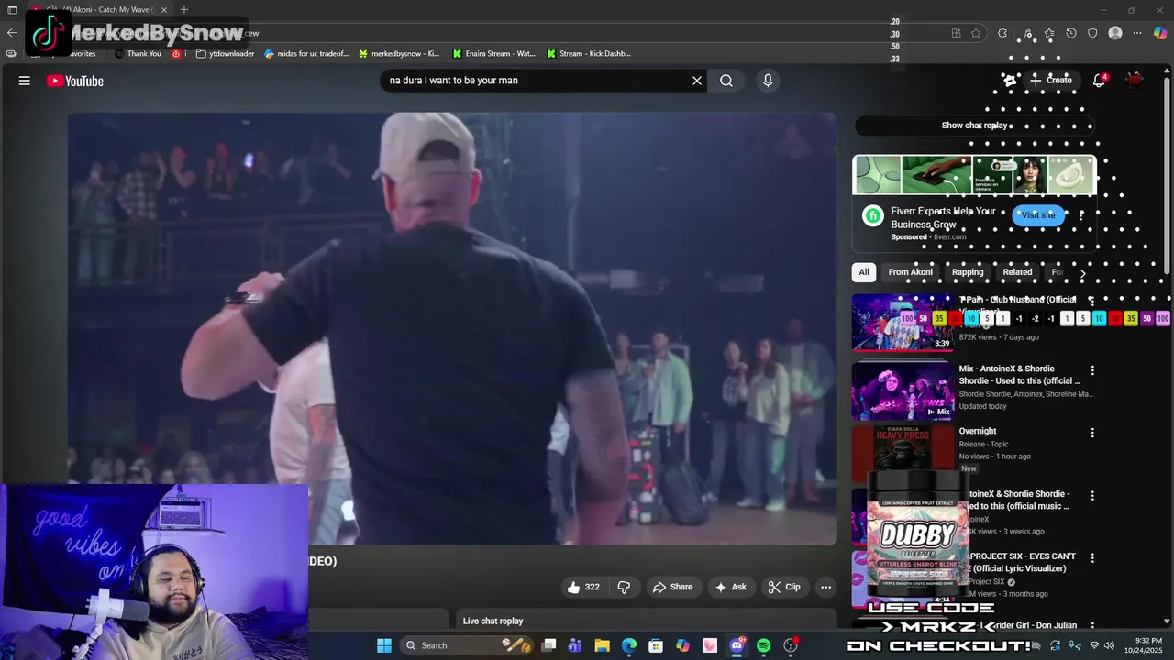Open the Copilot sidebar icon

pyautogui.click(x=1160, y=33)
